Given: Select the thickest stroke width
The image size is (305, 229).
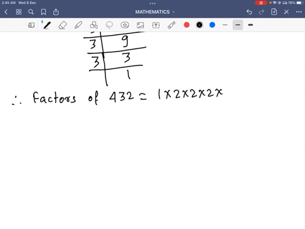Looking at the screenshot, I should click(250, 25).
